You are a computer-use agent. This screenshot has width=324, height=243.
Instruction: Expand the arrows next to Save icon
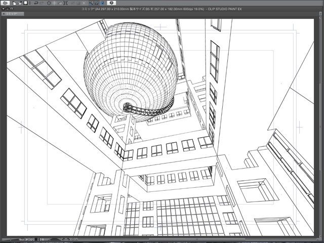(x=30, y=3)
